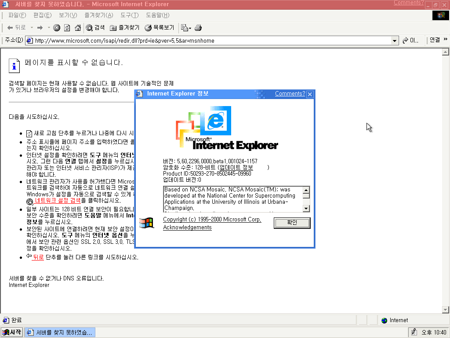Click the back arrow icon before 뒤로 link

click(x=29, y=256)
